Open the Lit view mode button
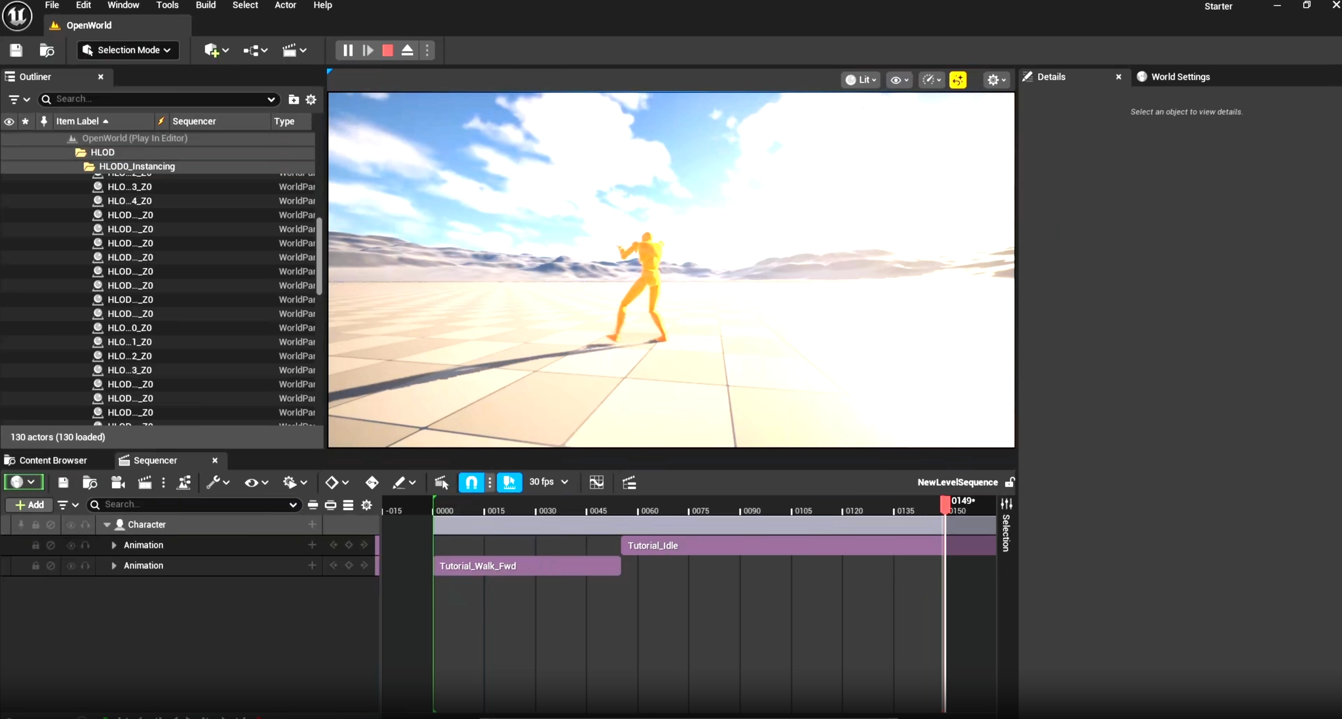This screenshot has height=719, width=1342. [860, 80]
